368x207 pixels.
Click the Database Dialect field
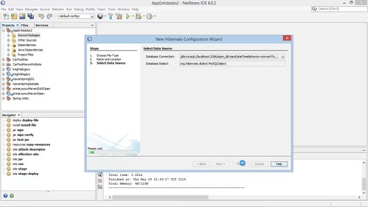[x=232, y=64]
